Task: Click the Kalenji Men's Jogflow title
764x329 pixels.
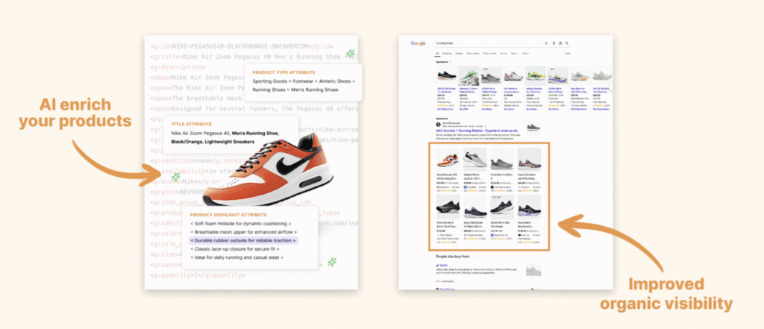Action: [475, 177]
